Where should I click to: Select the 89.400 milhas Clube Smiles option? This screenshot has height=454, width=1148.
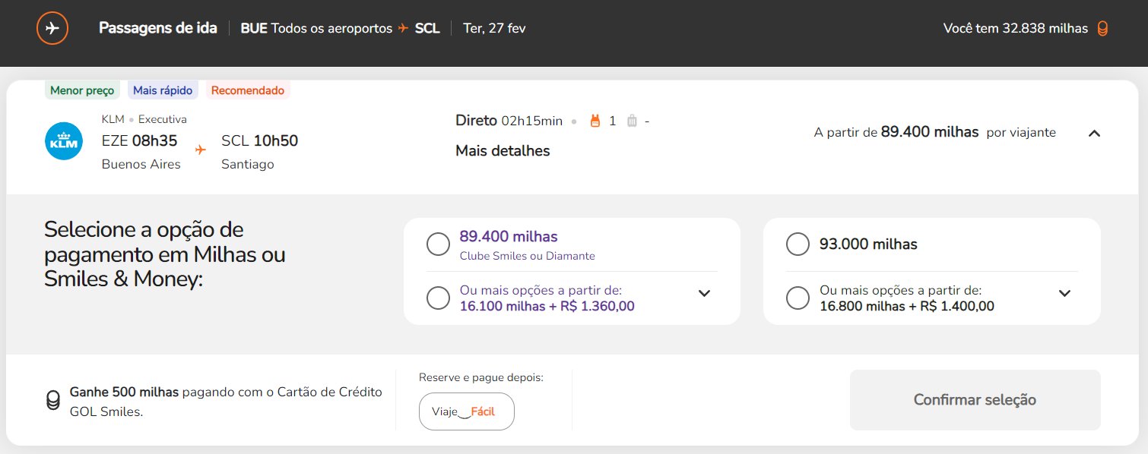(x=438, y=244)
